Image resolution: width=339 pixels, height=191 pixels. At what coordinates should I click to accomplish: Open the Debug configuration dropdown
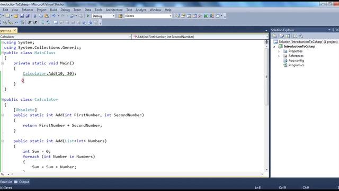(113, 16)
